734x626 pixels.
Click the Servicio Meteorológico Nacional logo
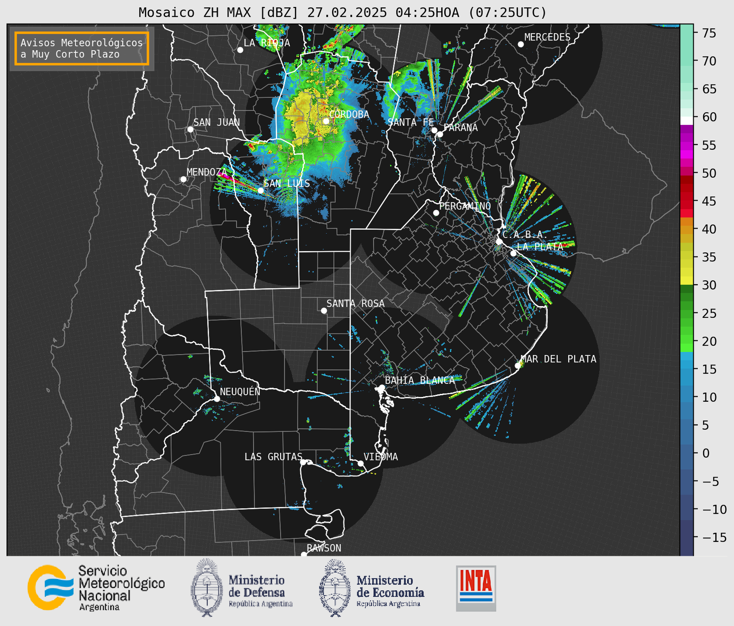tap(96, 588)
